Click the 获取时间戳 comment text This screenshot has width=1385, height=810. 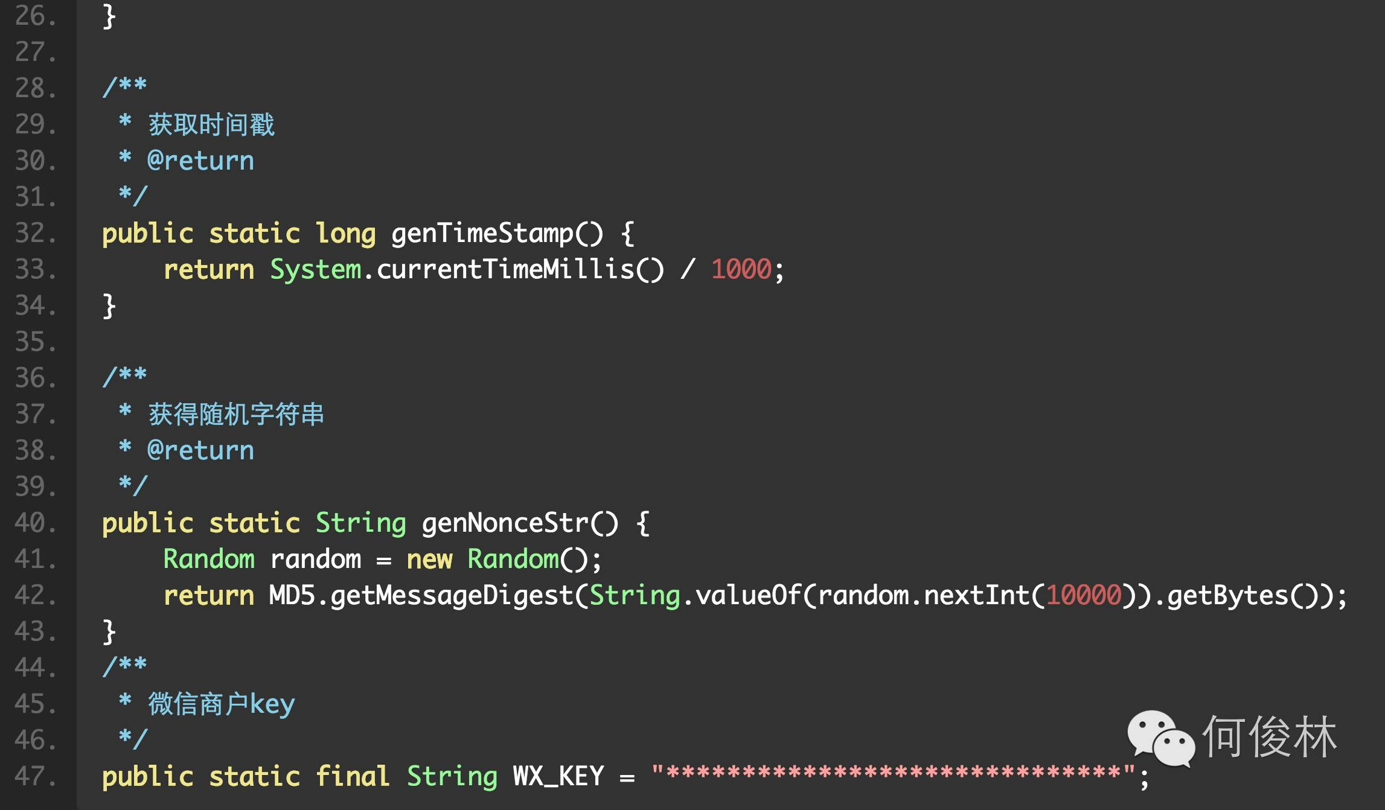(x=211, y=125)
